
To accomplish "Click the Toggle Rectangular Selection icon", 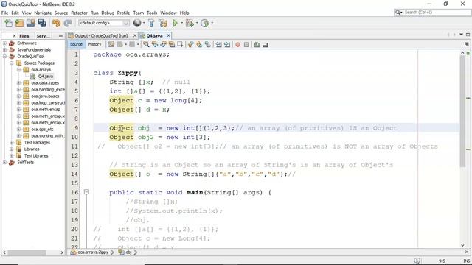I will click(x=180, y=44).
